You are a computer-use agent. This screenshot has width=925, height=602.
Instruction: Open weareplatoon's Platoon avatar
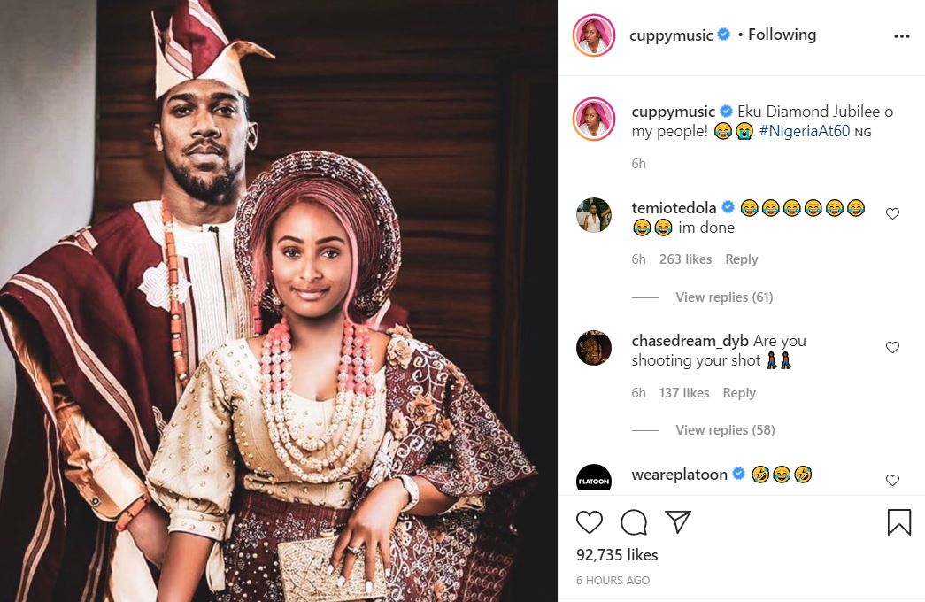tap(594, 480)
